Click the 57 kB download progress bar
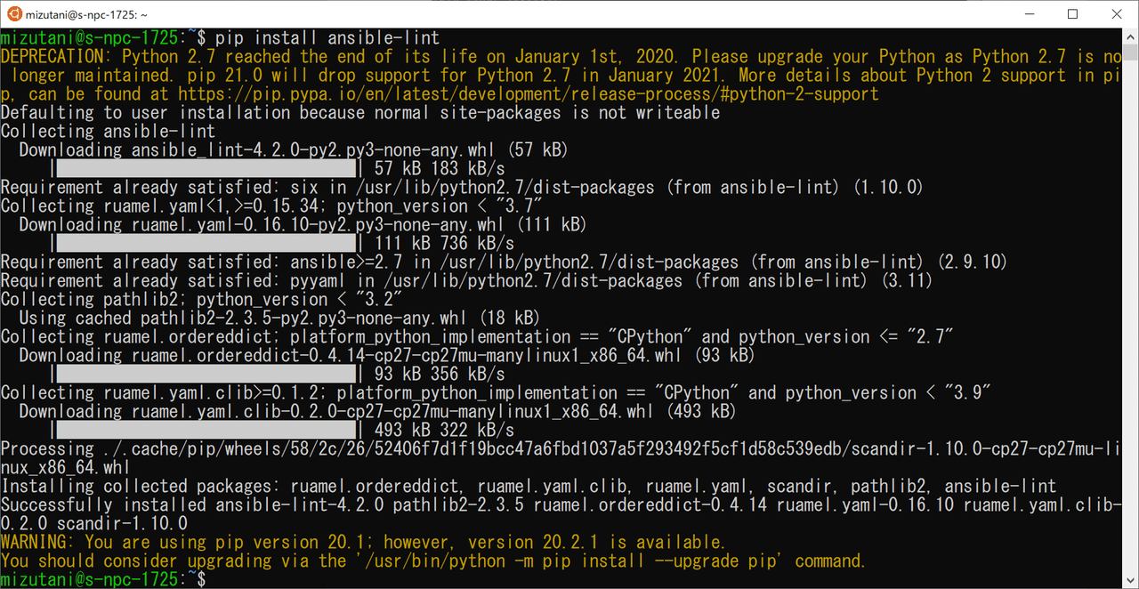 click(204, 169)
